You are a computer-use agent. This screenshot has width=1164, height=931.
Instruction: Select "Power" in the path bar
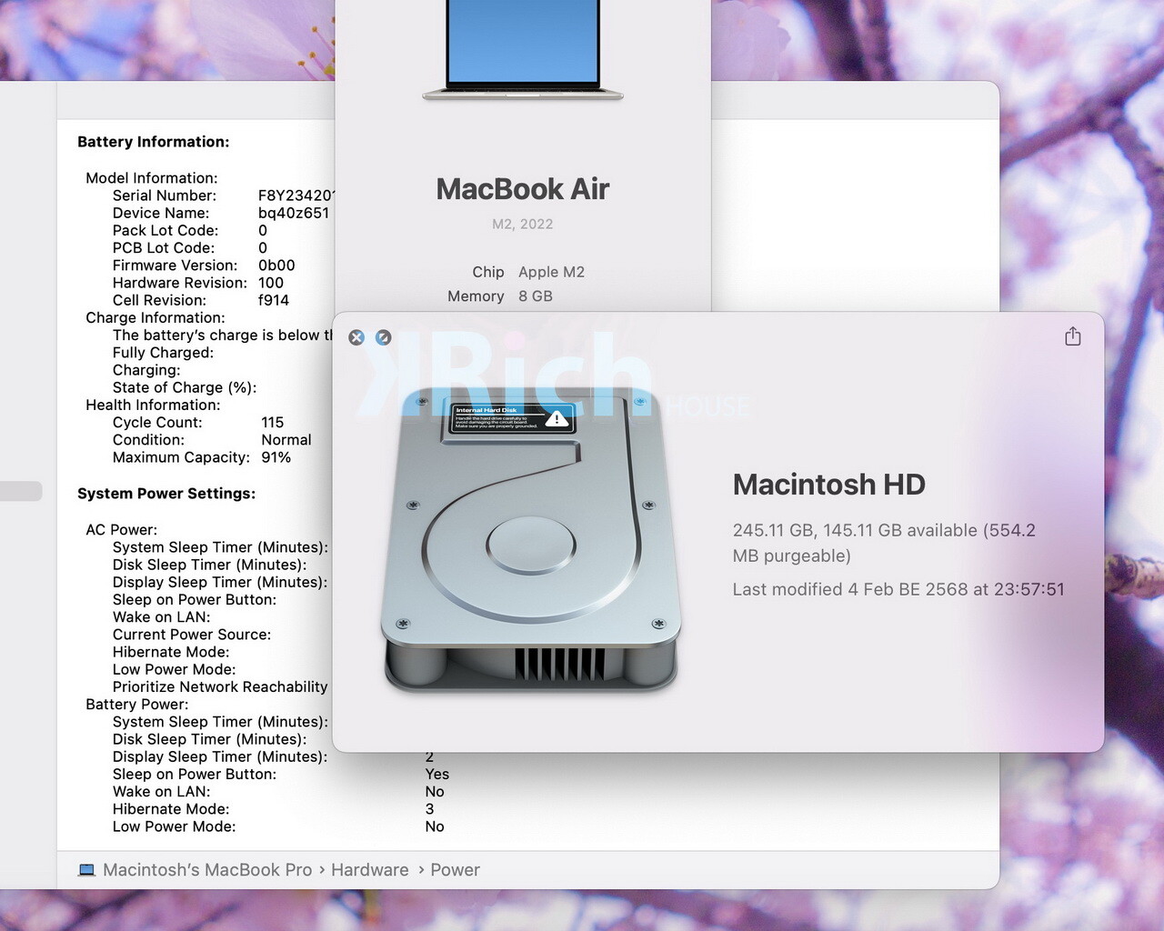[x=455, y=870]
